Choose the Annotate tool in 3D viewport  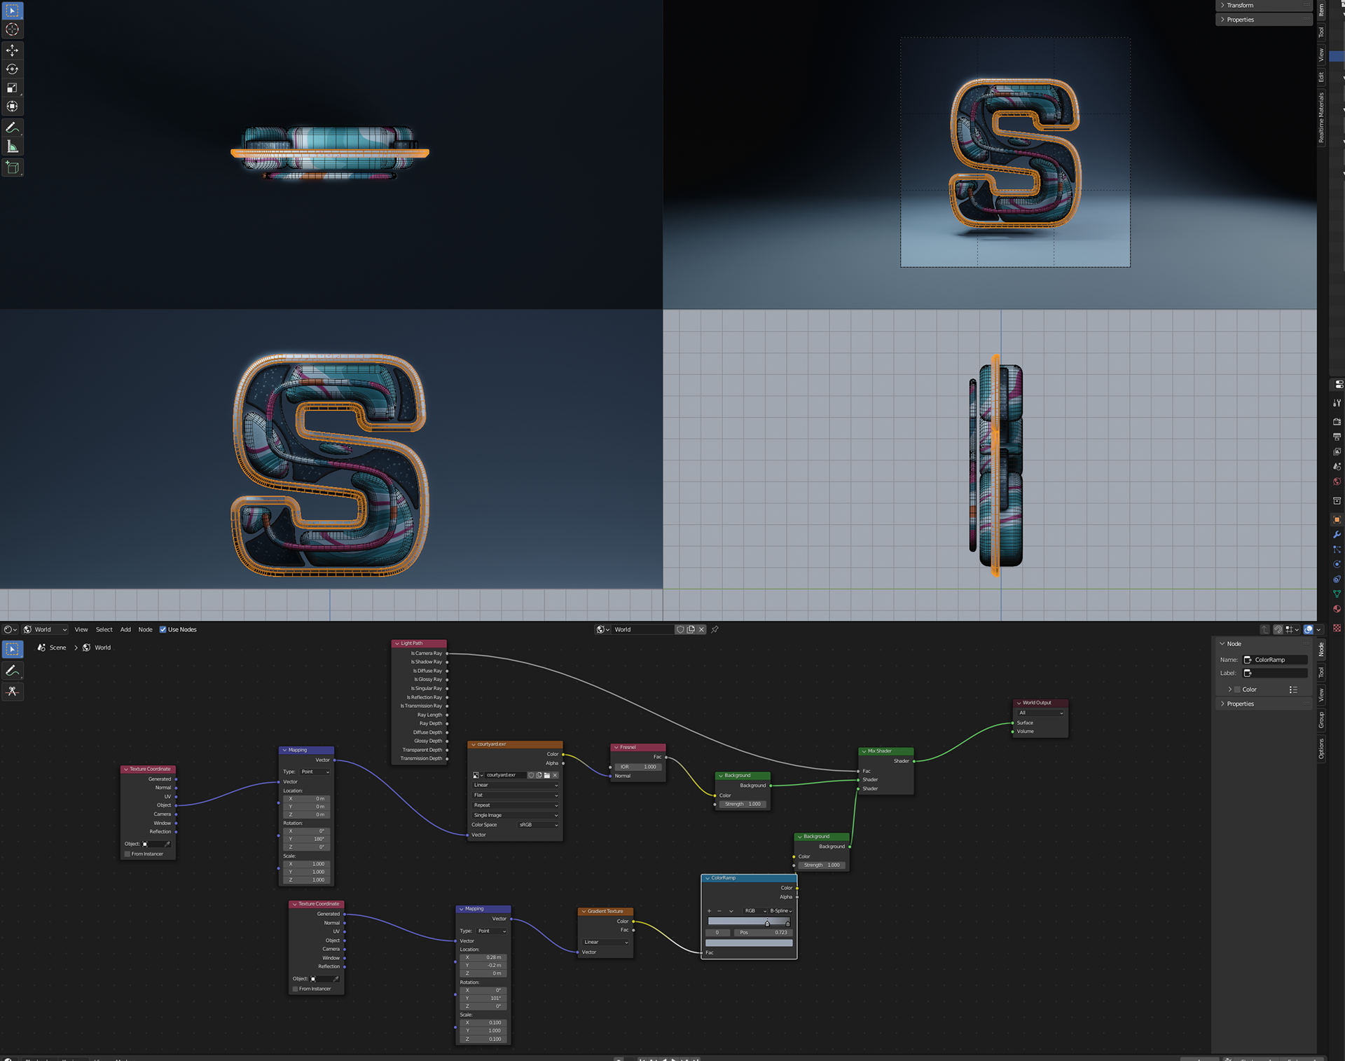[12, 128]
